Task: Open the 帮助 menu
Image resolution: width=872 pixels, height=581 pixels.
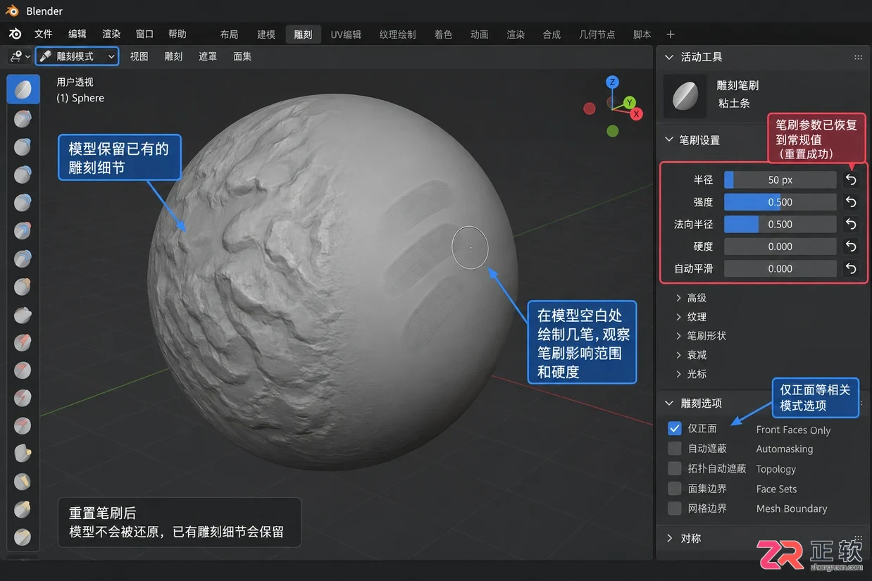Action: 177,34
